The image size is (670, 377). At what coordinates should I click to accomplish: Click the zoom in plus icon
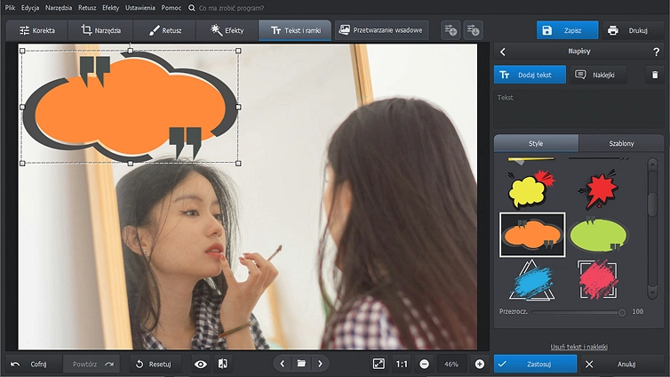[480, 364]
